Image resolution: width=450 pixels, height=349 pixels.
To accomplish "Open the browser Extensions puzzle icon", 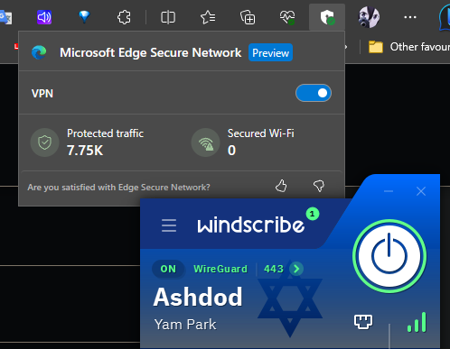I will [124, 17].
